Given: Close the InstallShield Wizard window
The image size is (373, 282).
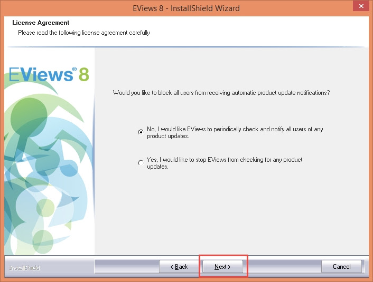Looking at the screenshot, I should (361, 6).
